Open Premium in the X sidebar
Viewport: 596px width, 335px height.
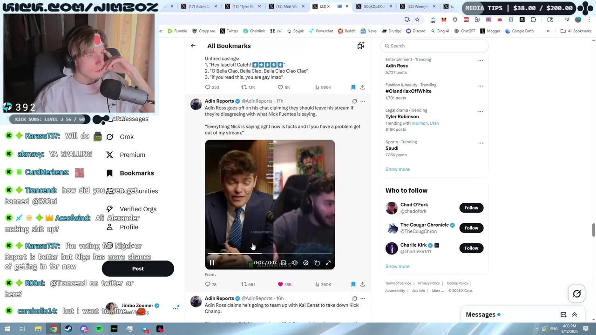point(126,155)
